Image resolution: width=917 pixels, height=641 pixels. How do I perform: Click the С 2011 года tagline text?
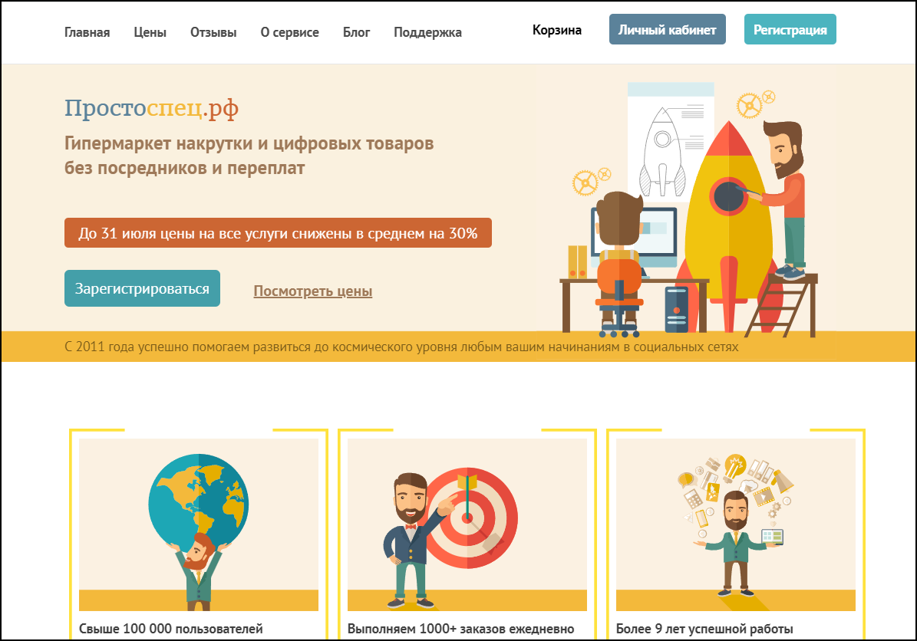(401, 347)
